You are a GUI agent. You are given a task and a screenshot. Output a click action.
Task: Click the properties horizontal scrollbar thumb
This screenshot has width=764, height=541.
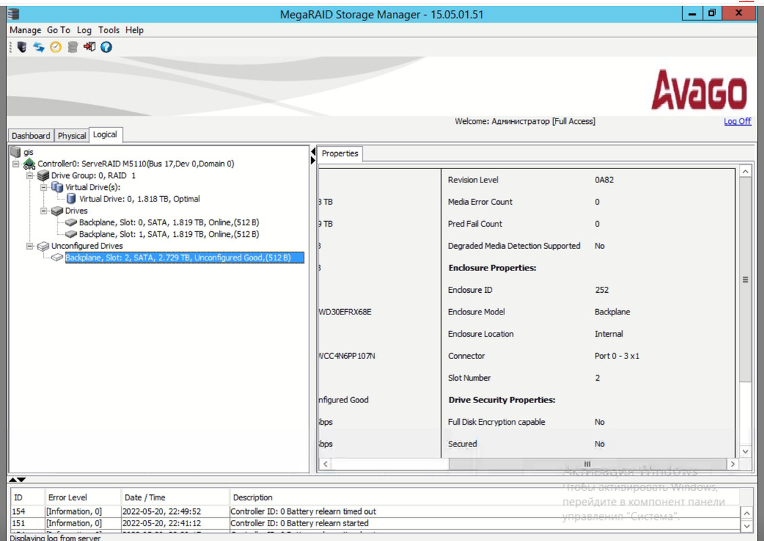(587, 464)
